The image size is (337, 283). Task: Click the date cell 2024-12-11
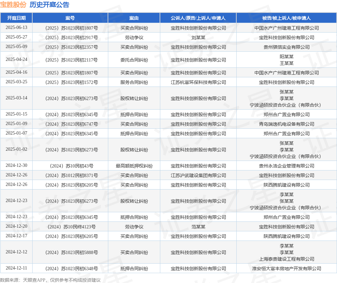point(16,268)
